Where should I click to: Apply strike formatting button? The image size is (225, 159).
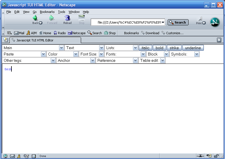(174, 48)
